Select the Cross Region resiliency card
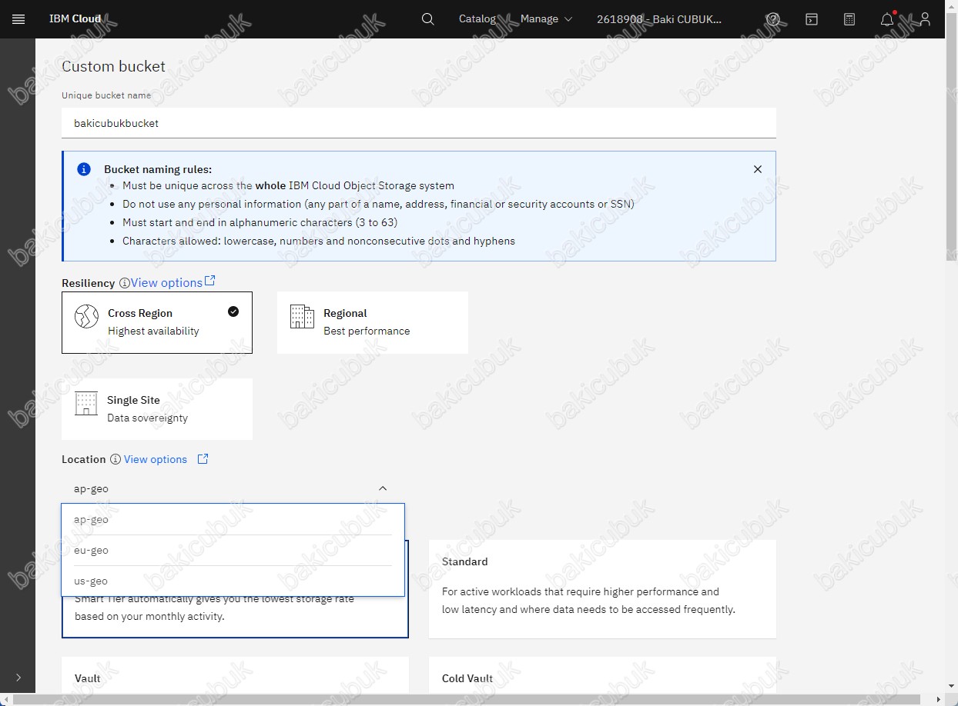 [x=157, y=322]
